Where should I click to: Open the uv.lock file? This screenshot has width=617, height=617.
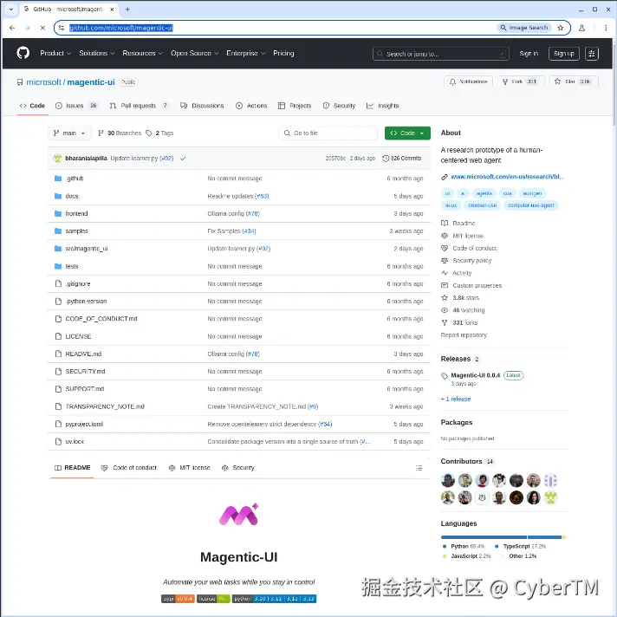(x=75, y=441)
